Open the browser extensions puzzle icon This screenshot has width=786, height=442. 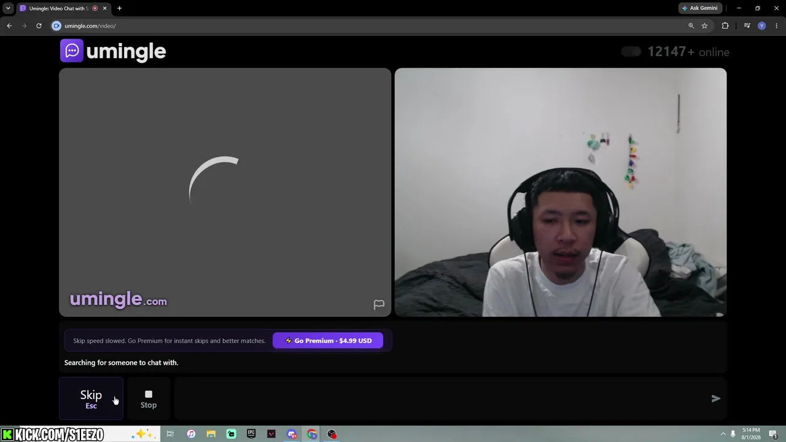click(725, 26)
